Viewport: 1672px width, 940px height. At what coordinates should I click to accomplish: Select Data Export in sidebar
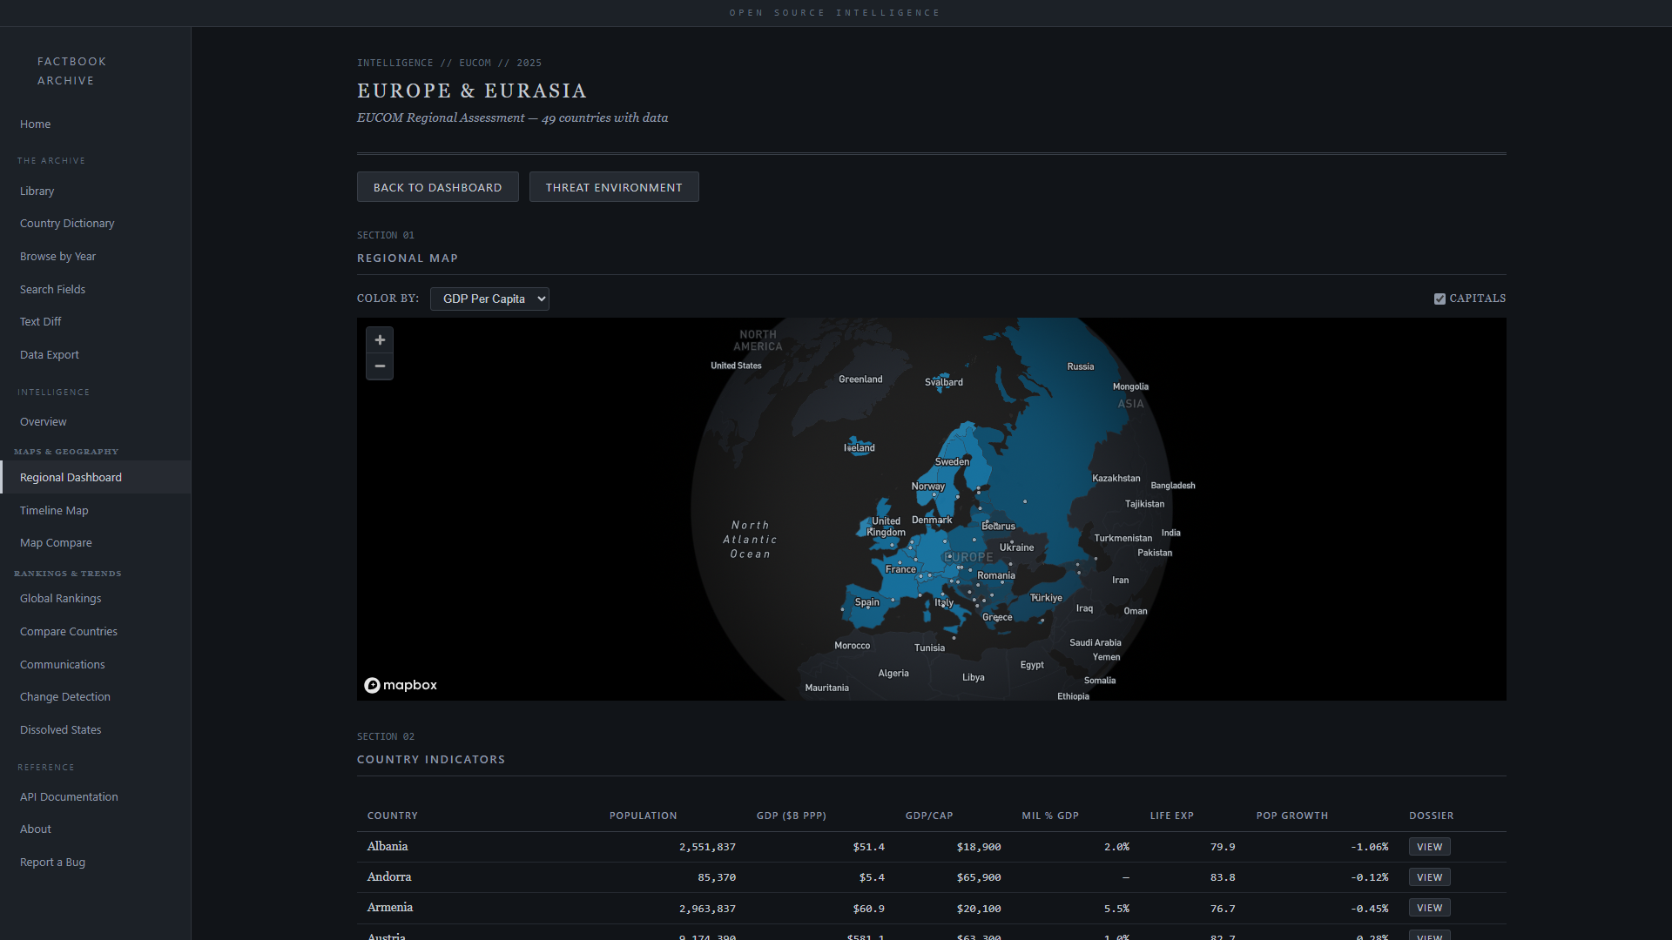point(50,355)
